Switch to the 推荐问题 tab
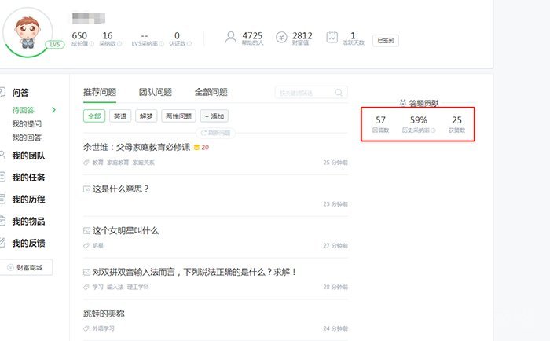 coord(100,92)
